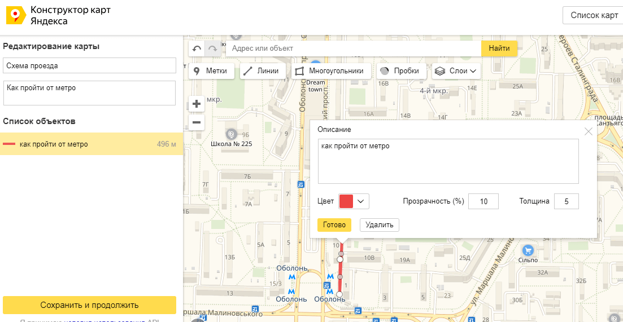Click the redo arrow icon
The width and height of the screenshot is (623, 322).
click(212, 48)
